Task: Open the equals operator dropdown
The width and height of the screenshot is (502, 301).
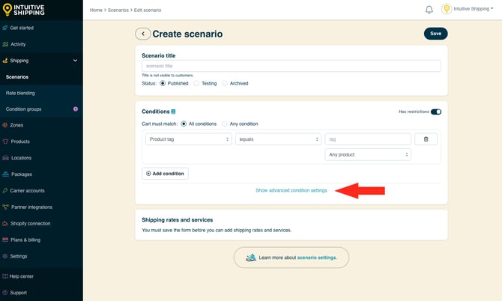Action: [x=278, y=139]
